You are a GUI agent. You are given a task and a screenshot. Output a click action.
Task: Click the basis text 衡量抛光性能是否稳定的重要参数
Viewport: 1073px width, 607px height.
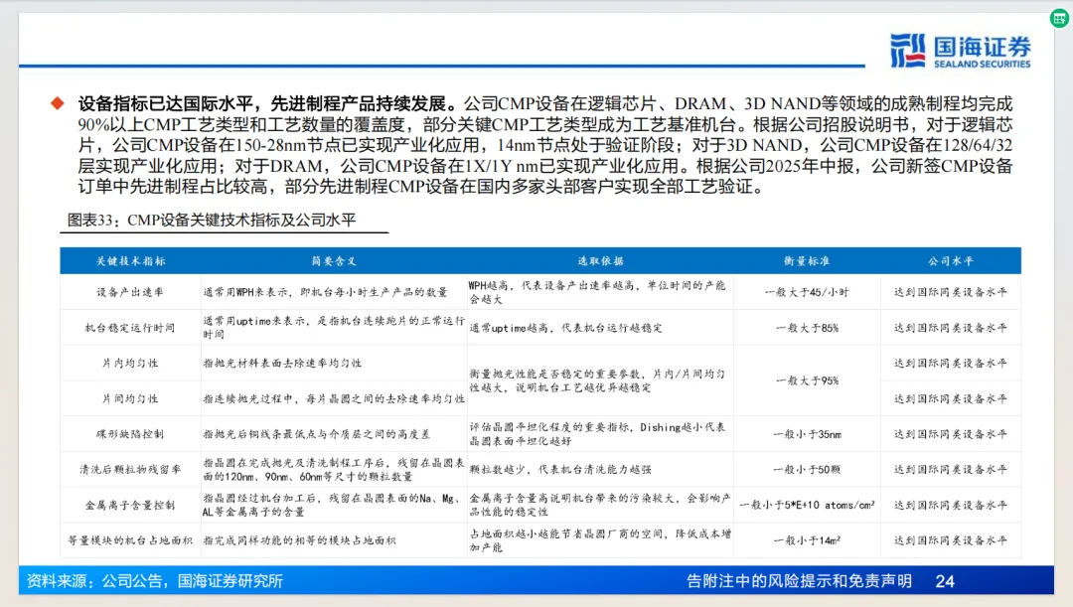[x=597, y=380]
